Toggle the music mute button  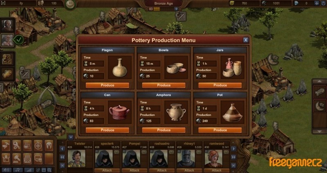18,170
